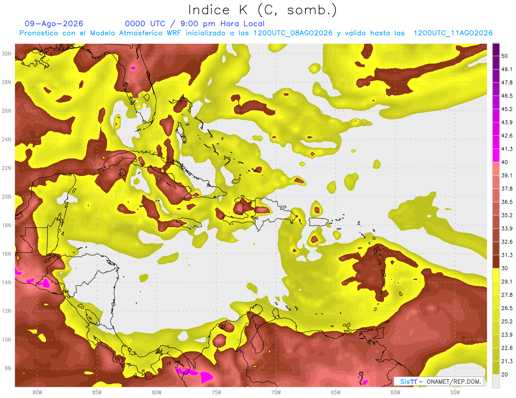Pick the bright yellow swatch between 29.1 and 30
The width and height of the screenshot is (516, 398).
tap(496, 275)
